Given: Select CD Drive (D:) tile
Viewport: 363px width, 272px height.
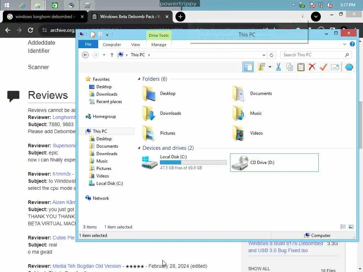Looking at the screenshot, I should coord(274,162).
